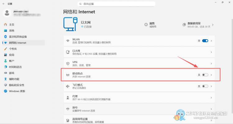Click the VPN shield icon
Image resolution: width=233 pixels, height=124 pixels.
(x=68, y=63)
